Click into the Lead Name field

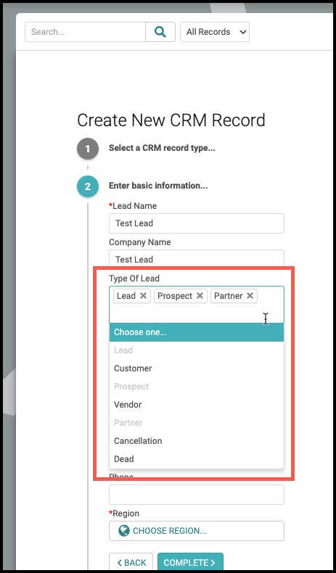coord(197,223)
